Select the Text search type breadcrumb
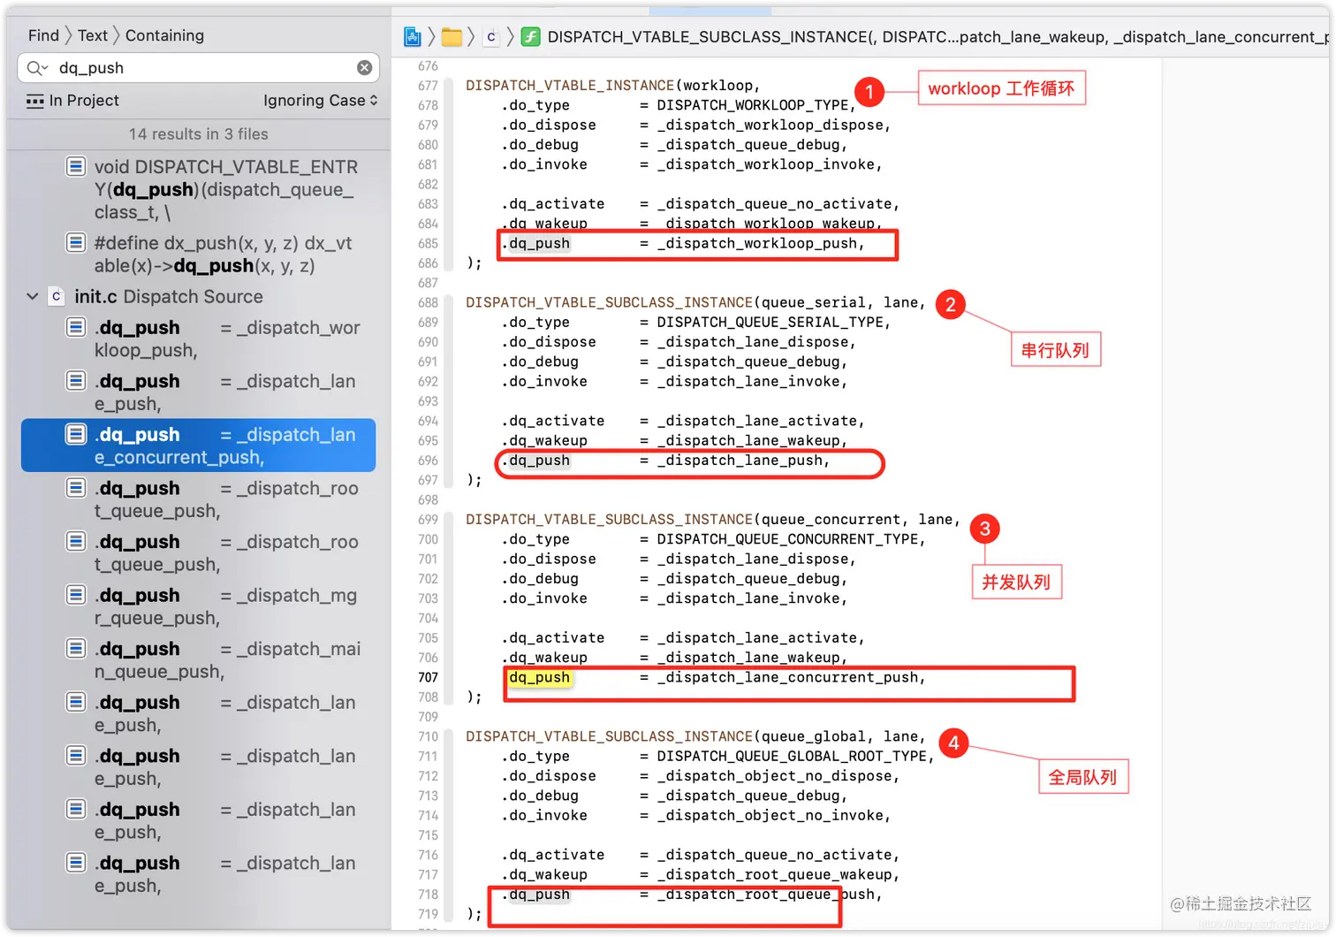 tap(92, 35)
